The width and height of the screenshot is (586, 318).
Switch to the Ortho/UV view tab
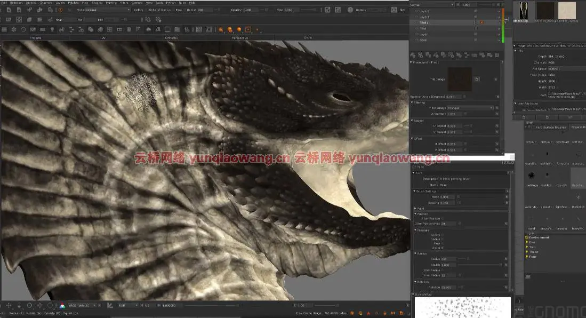172,38
